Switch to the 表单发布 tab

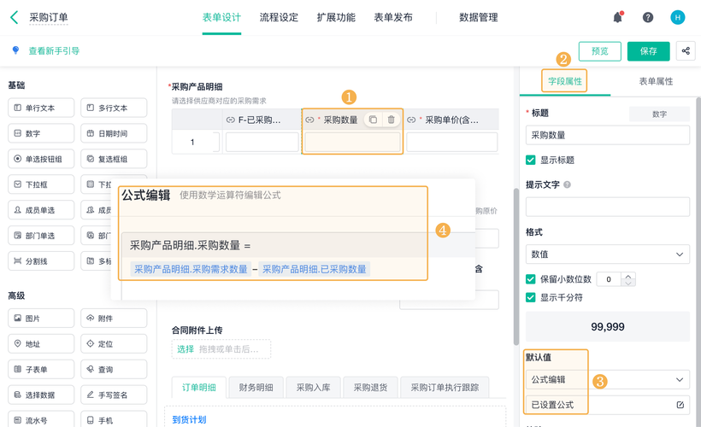pyautogui.click(x=393, y=17)
